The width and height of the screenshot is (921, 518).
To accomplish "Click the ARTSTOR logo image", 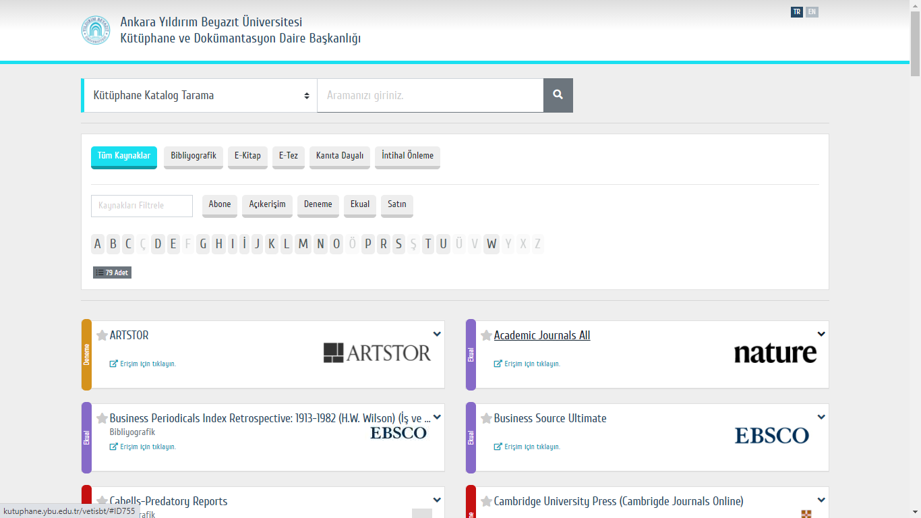I will tap(377, 353).
